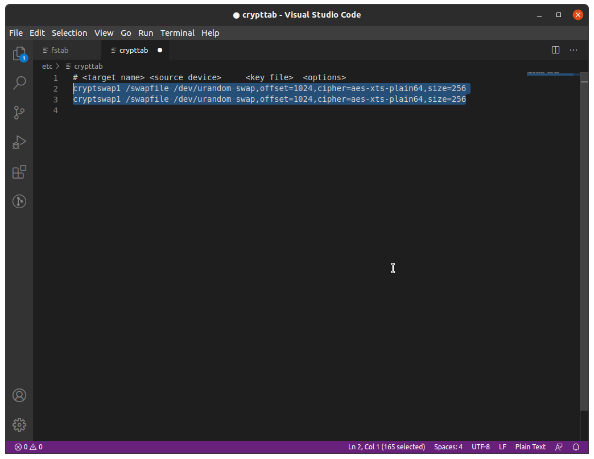This screenshot has width=594, height=459.
Task: Select the Plain Text language mode indicator
Action: tap(530, 446)
